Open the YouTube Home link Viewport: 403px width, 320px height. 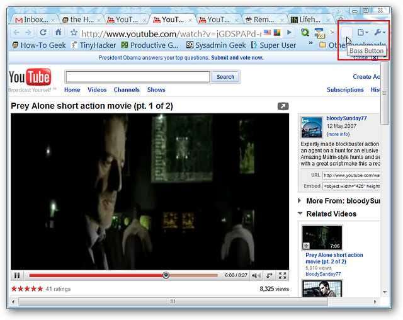point(72,89)
